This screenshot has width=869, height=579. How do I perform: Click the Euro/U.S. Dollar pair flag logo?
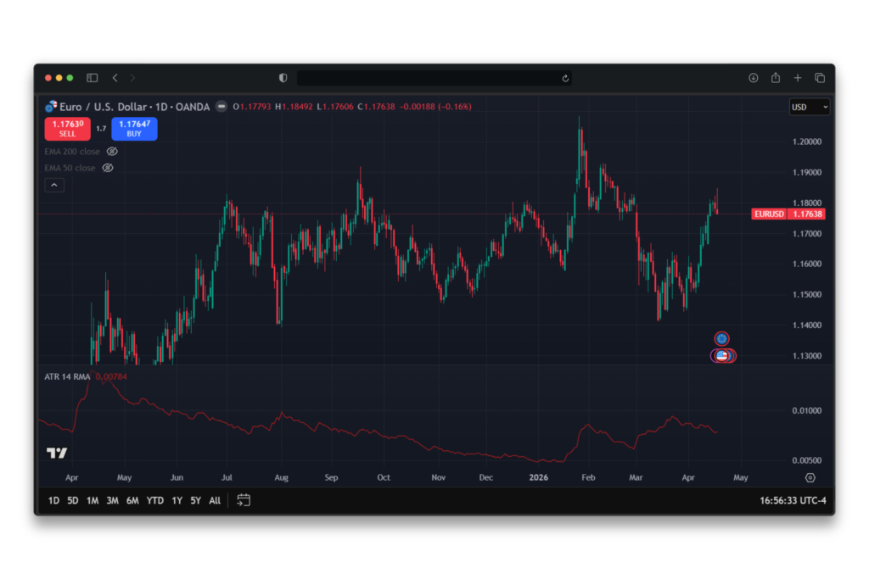coord(51,107)
